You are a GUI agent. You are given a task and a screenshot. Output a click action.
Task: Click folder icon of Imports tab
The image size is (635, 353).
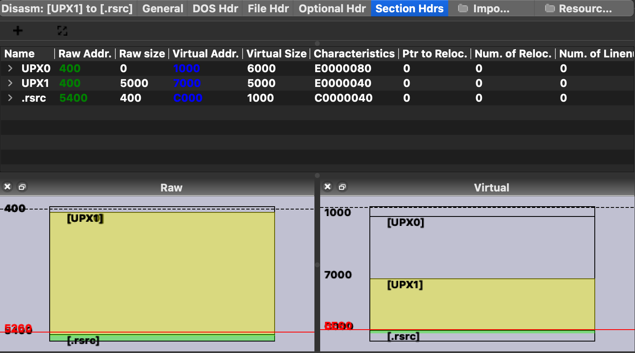click(x=463, y=8)
